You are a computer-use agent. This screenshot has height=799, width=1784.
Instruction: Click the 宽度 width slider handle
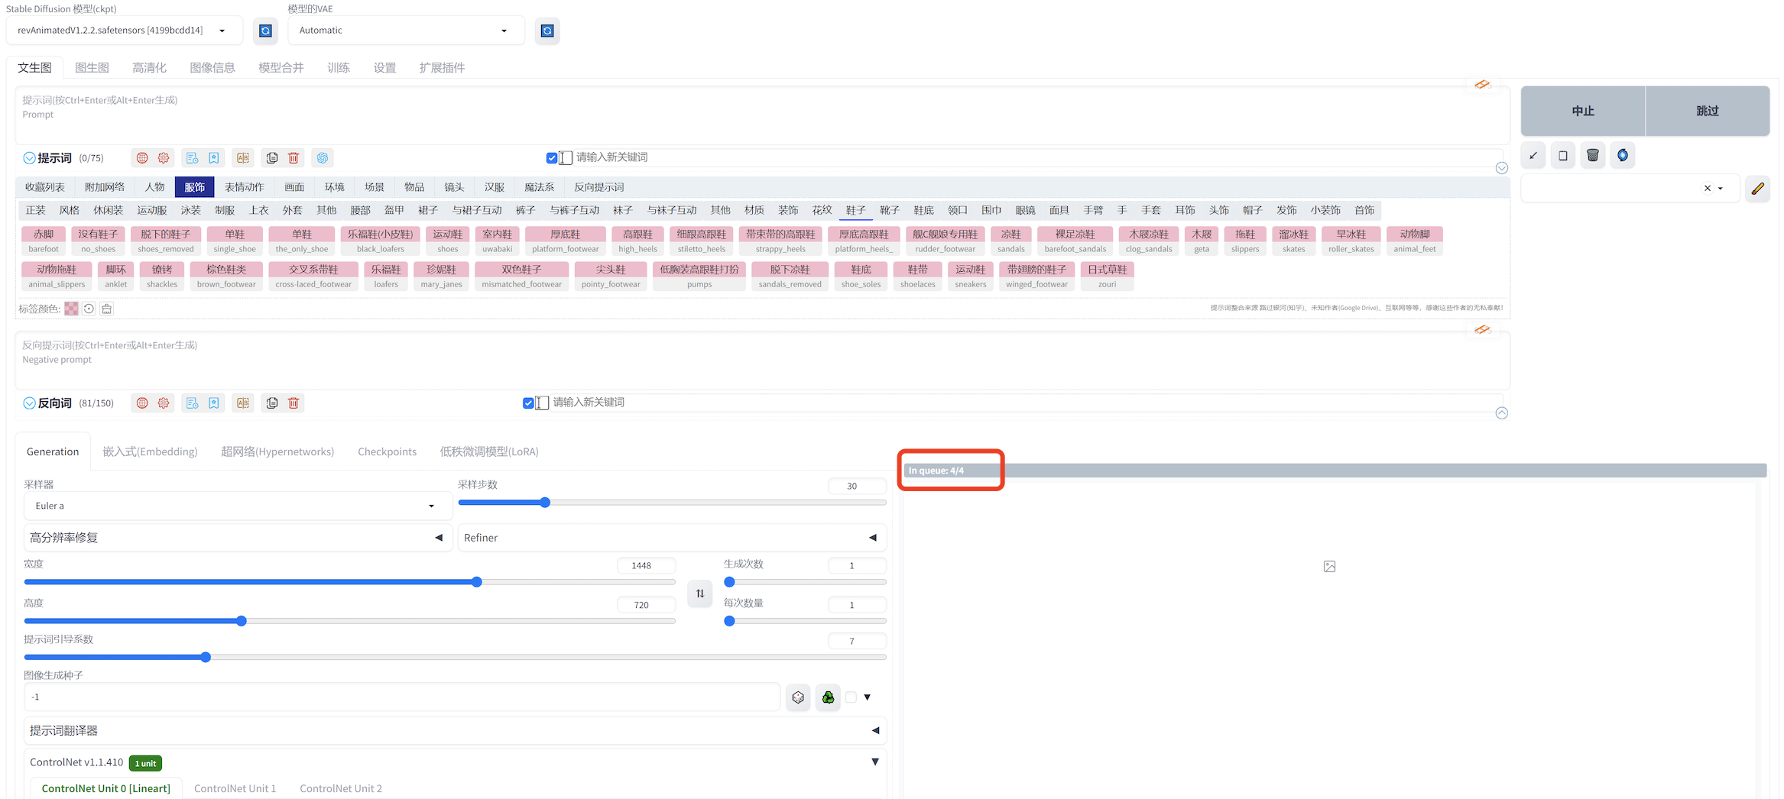pos(477,582)
